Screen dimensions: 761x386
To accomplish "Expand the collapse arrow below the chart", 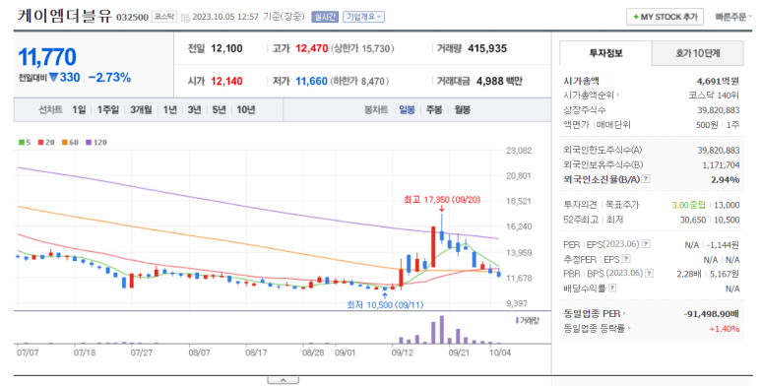I will coord(283,381).
